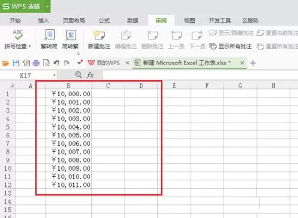The image size is (298, 218).
Task: Click into the formula bar input
Action: [200, 75]
